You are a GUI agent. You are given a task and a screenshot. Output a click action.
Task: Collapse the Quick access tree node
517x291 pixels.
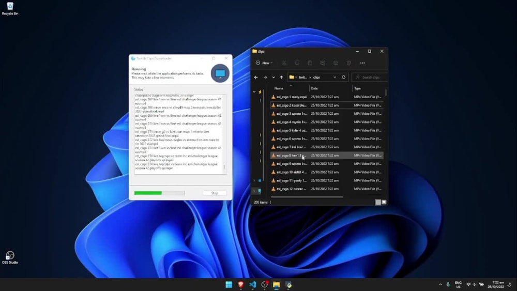(x=254, y=92)
